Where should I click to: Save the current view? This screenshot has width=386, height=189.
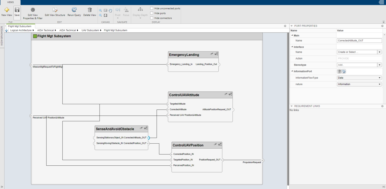17,10
